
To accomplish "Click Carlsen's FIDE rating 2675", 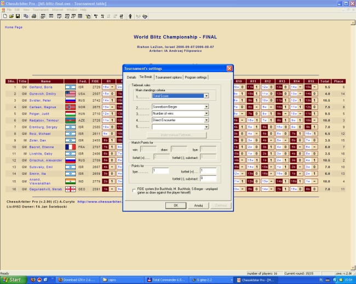I will pyautogui.click(x=96, y=107).
